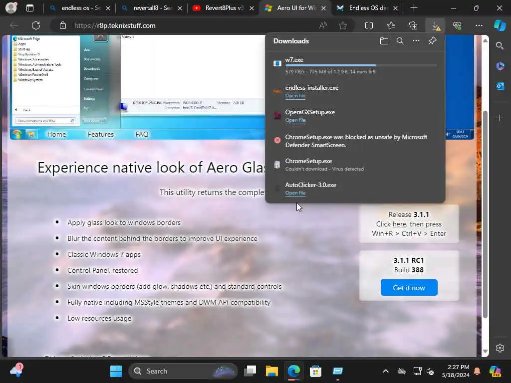Open the weather widget on taskbar
511x383 pixels.
[16, 371]
